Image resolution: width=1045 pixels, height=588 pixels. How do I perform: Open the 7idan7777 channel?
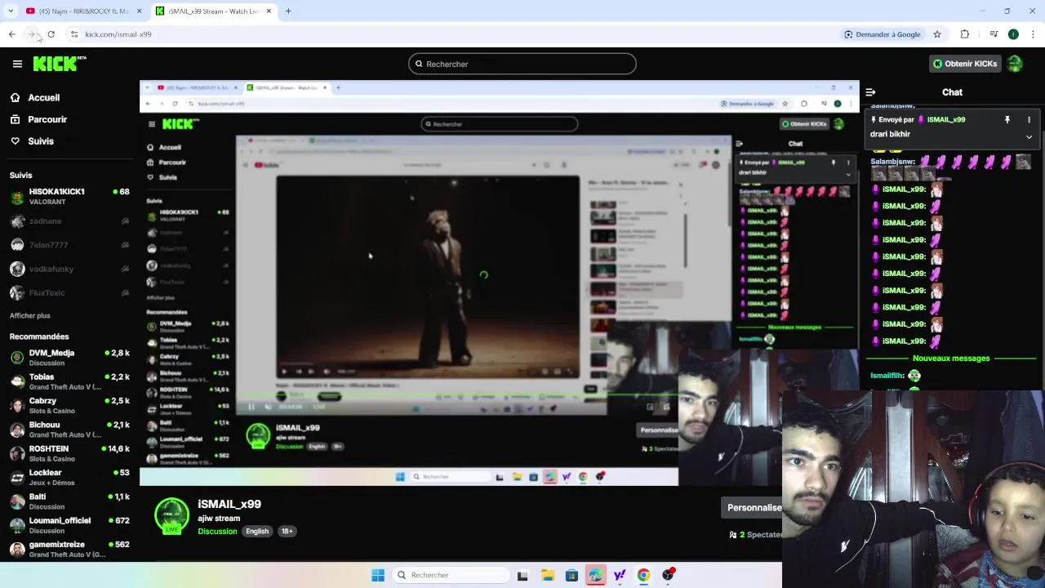click(x=69, y=245)
